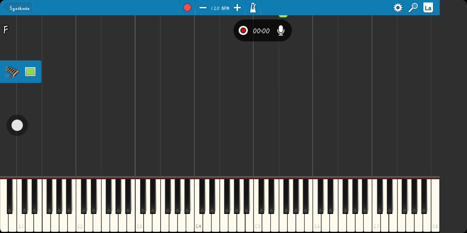The image size is (467, 233).
Task: Pick the green track color swatch
Action: 30,72
